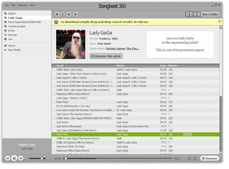Select Chillin' SKRATCH BASTID REMIX track

click(136, 118)
